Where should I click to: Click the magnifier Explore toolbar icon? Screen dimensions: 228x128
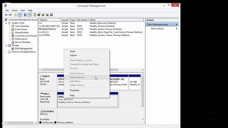(x=47, y=15)
